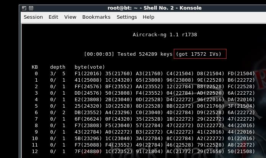The image size is (266, 158).
Task: Select the value '8C(22784)'
Action: click(180, 139)
